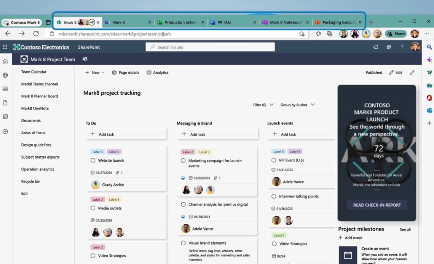Image resolution: width=434 pixels, height=264 pixels.
Task: Open the Mark 8 Teams browser tab
Action: (x=128, y=22)
